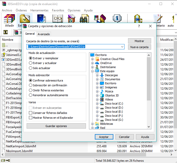Expand the Documentos tree node
The image size is (177, 163).
(x=97, y=79)
